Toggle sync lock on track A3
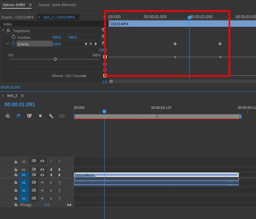 33,198
